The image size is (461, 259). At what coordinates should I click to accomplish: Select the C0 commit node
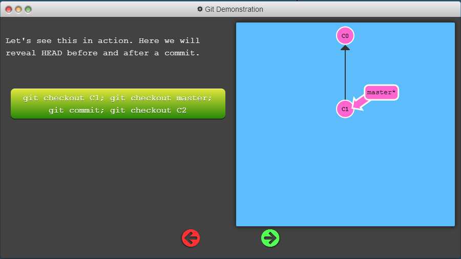coord(345,36)
